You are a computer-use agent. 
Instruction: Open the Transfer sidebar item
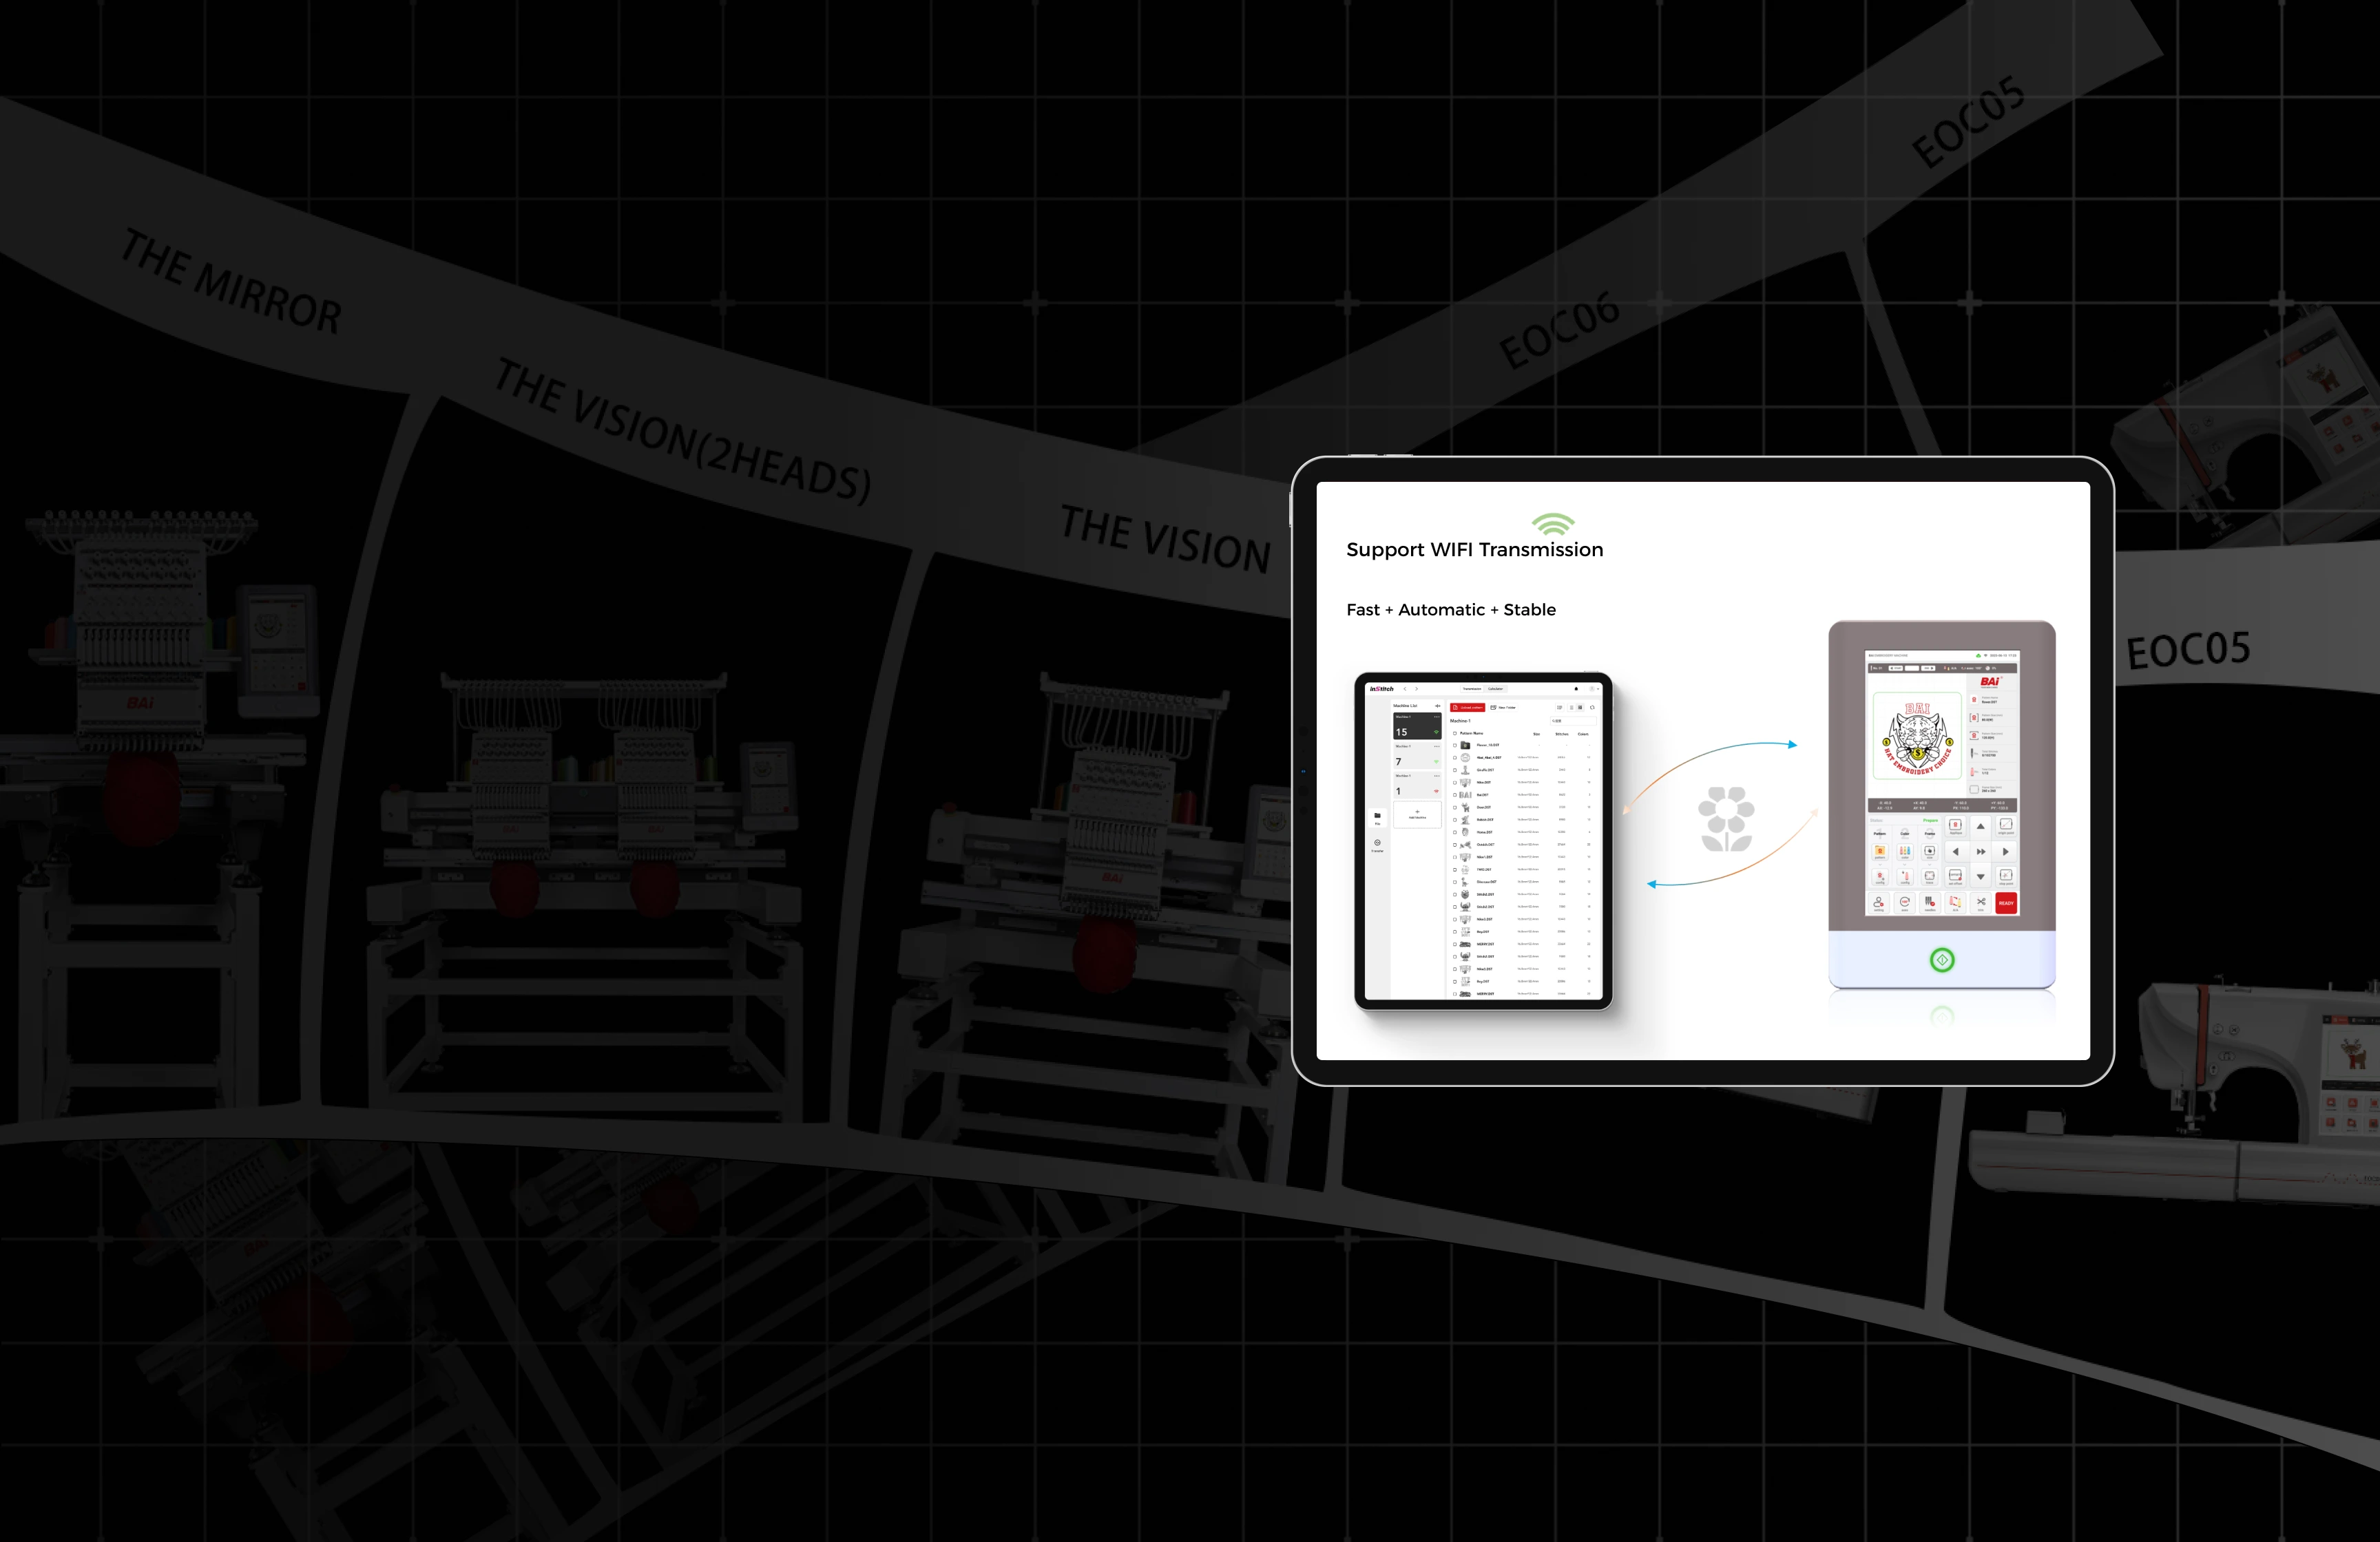click(x=1377, y=845)
